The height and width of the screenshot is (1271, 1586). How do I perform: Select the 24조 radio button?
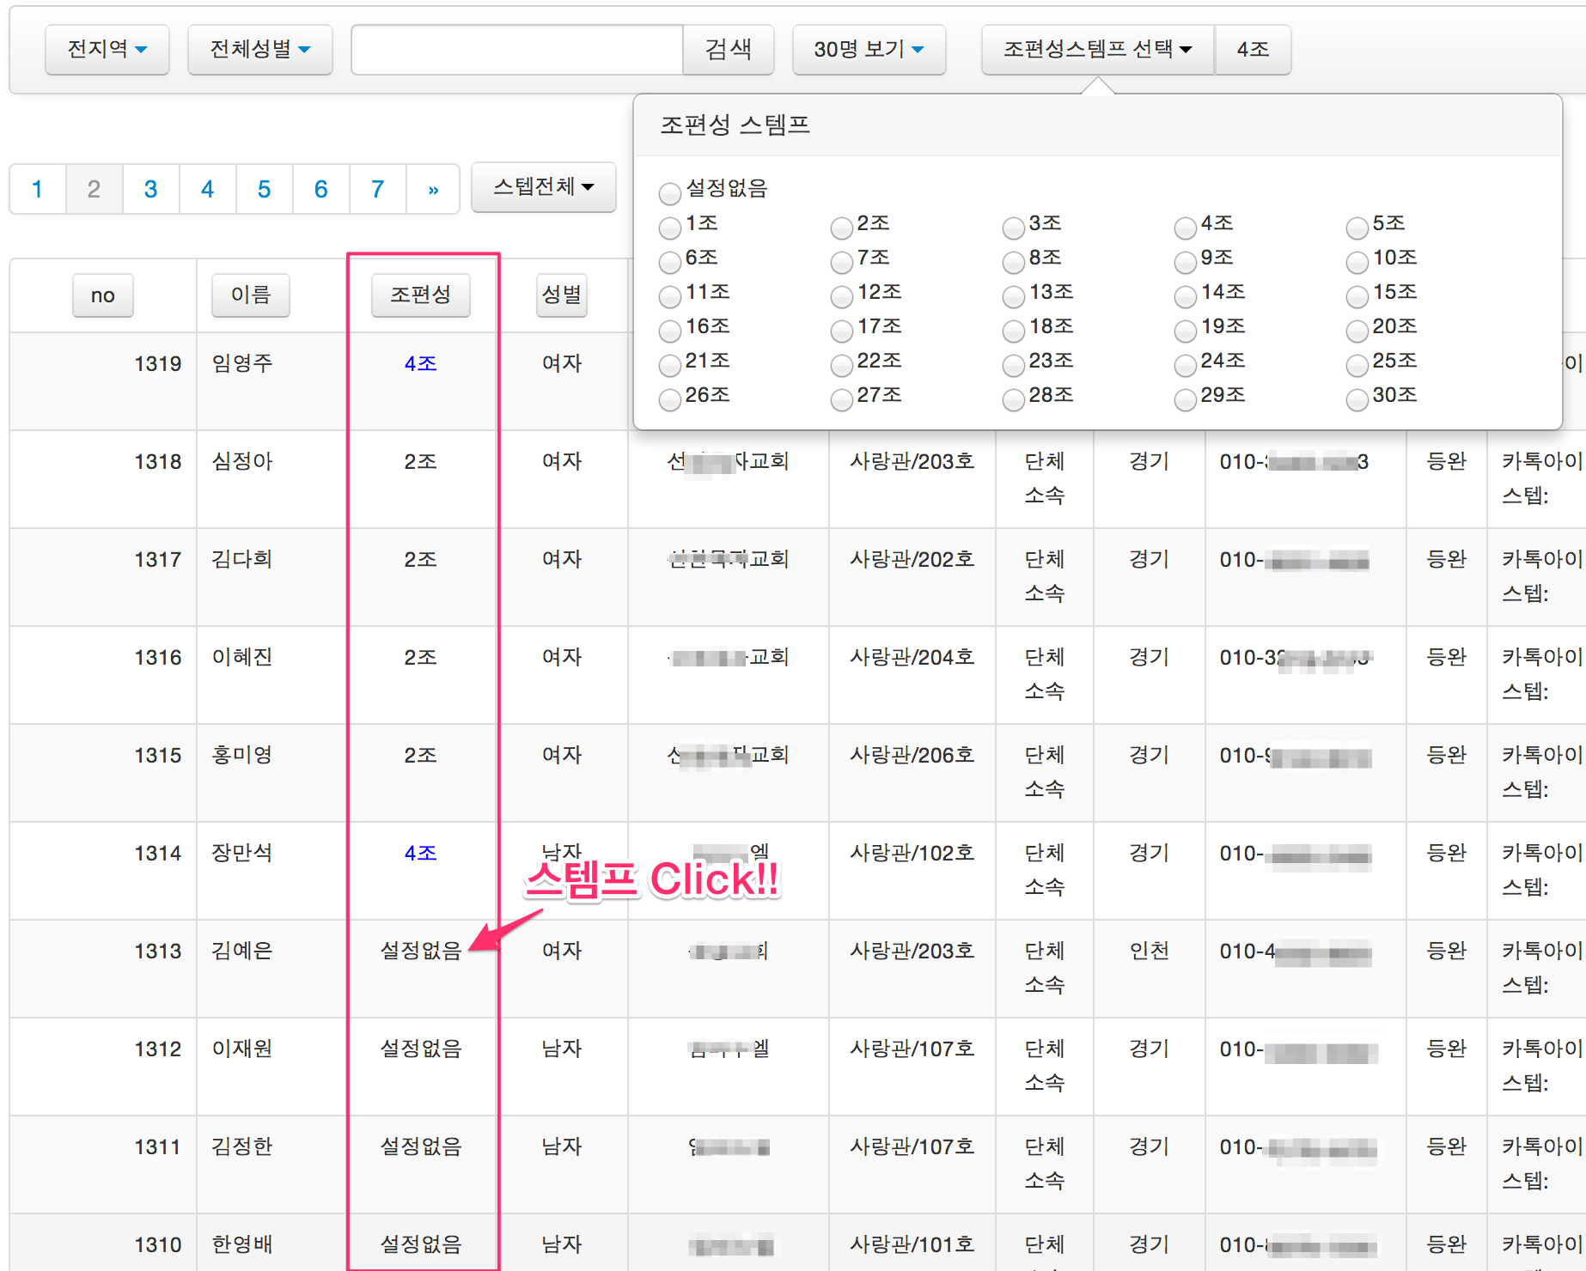click(1186, 365)
